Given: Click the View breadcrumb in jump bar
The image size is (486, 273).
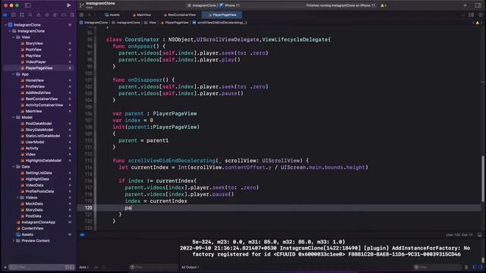Looking at the screenshot, I should pos(150,23).
